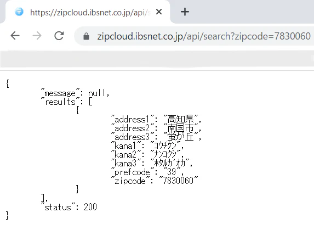Screen dimensions: 314x235
Task: Click the kana2 value ナンコクシ
Action: click(165, 154)
